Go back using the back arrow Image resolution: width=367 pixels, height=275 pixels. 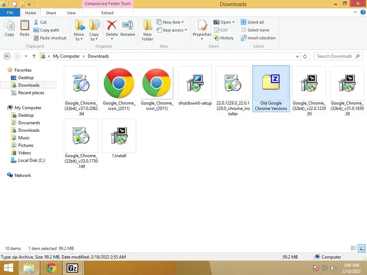click(7, 56)
